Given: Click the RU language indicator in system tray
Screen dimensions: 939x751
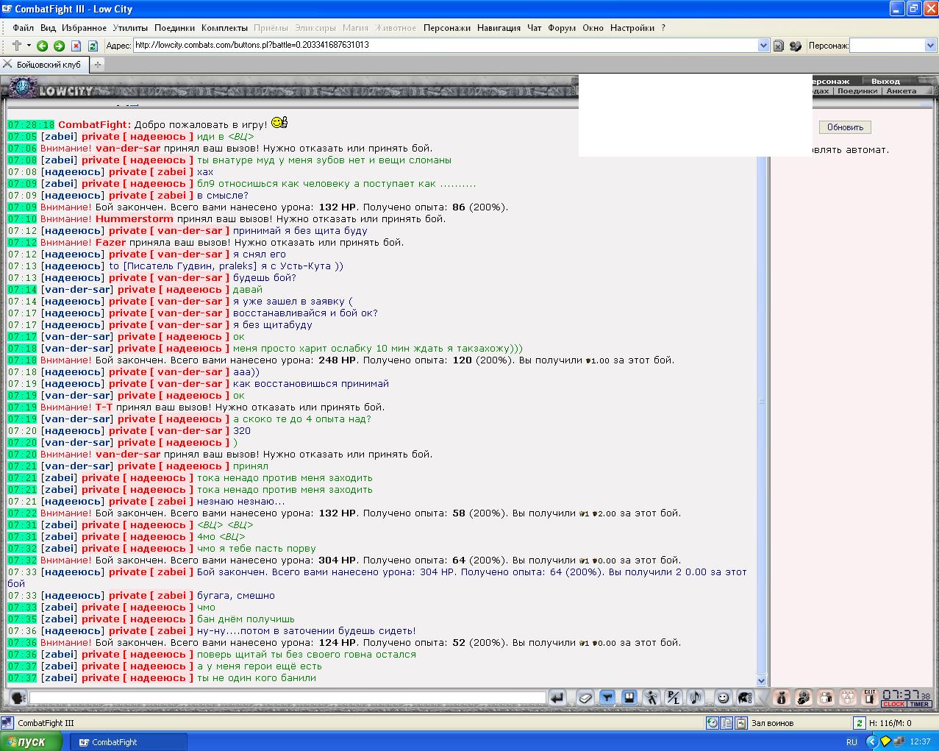Looking at the screenshot, I should coord(851,742).
